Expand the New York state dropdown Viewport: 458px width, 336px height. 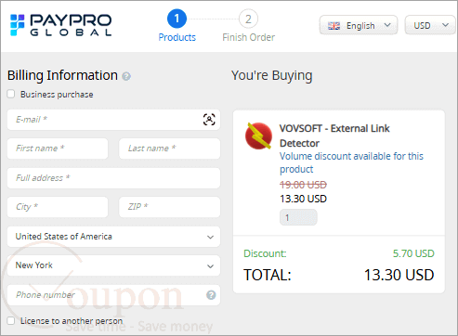(x=113, y=265)
